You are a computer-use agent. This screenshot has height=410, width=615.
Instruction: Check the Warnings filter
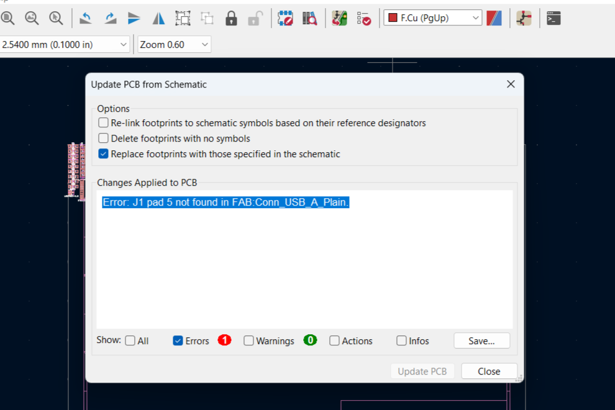248,340
